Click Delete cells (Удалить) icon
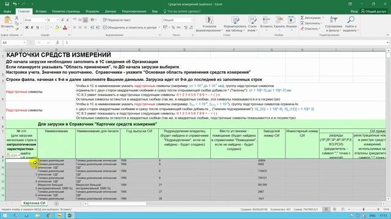This screenshot has width=391, height=219. 279,20
